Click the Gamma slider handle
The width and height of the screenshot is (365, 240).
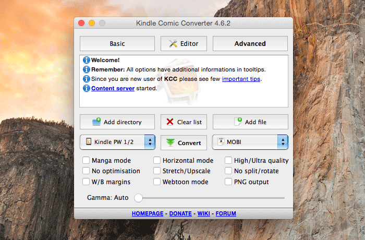138,198
